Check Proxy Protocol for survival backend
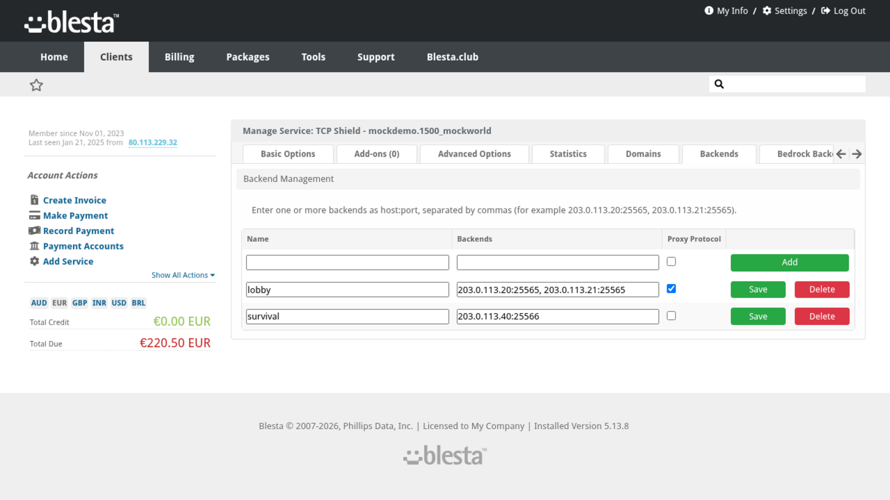890x500 pixels. click(x=671, y=316)
